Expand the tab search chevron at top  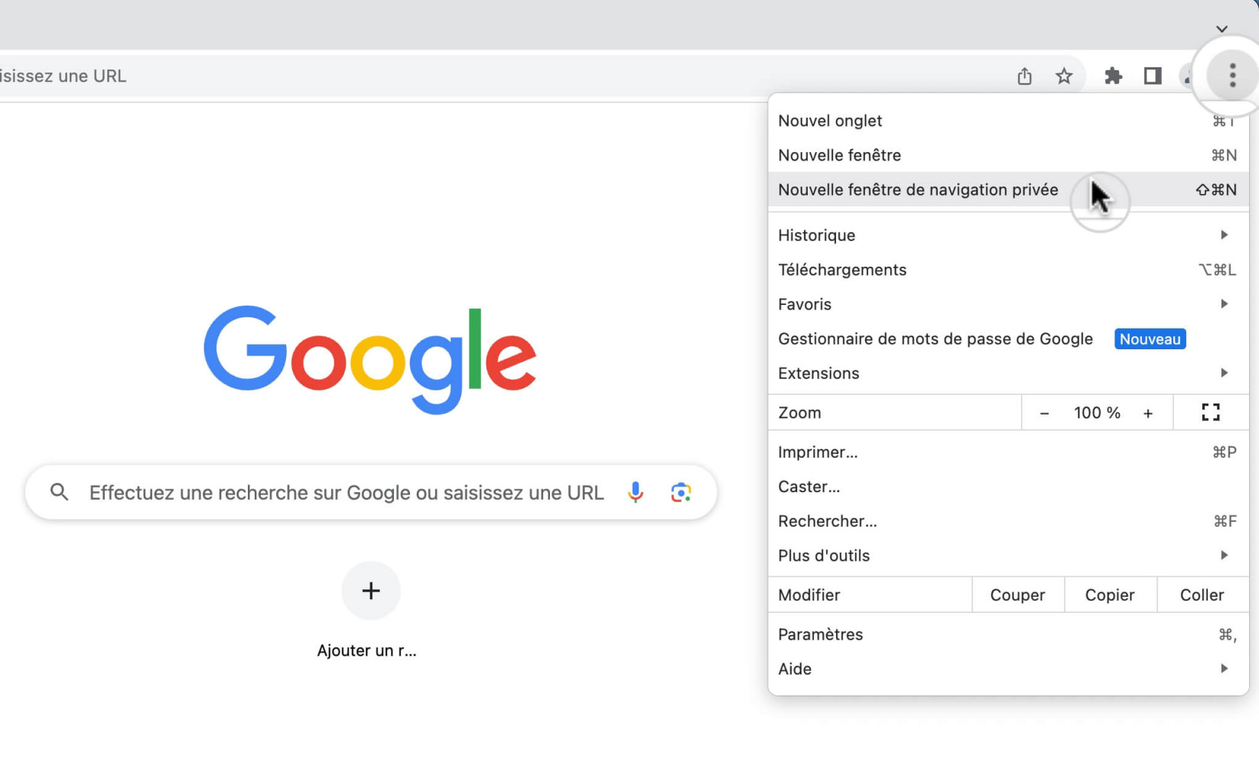[1222, 29]
